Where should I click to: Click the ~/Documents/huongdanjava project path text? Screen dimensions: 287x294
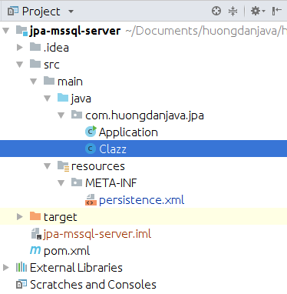[x=206, y=31]
